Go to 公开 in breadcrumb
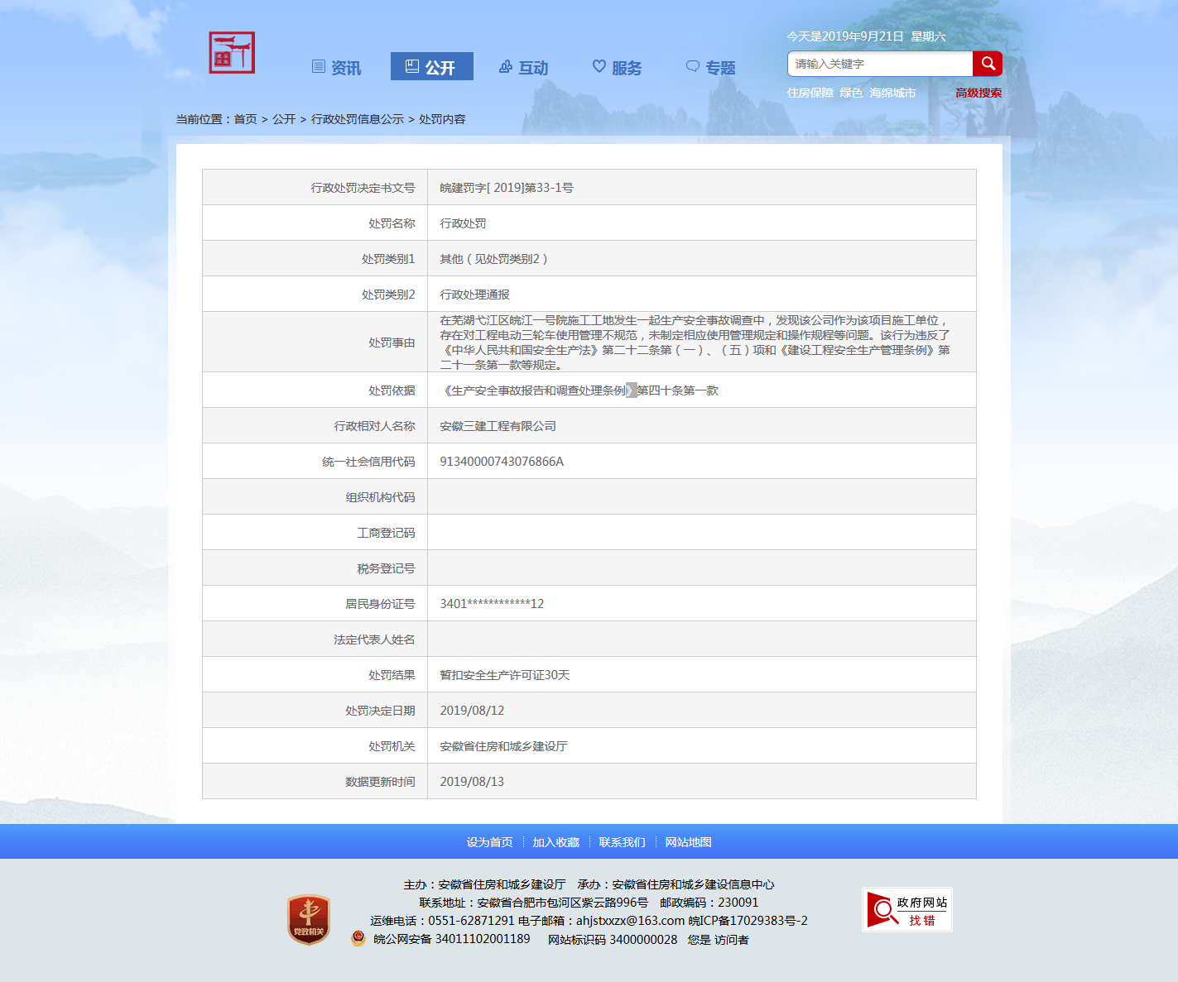 pyautogui.click(x=284, y=119)
